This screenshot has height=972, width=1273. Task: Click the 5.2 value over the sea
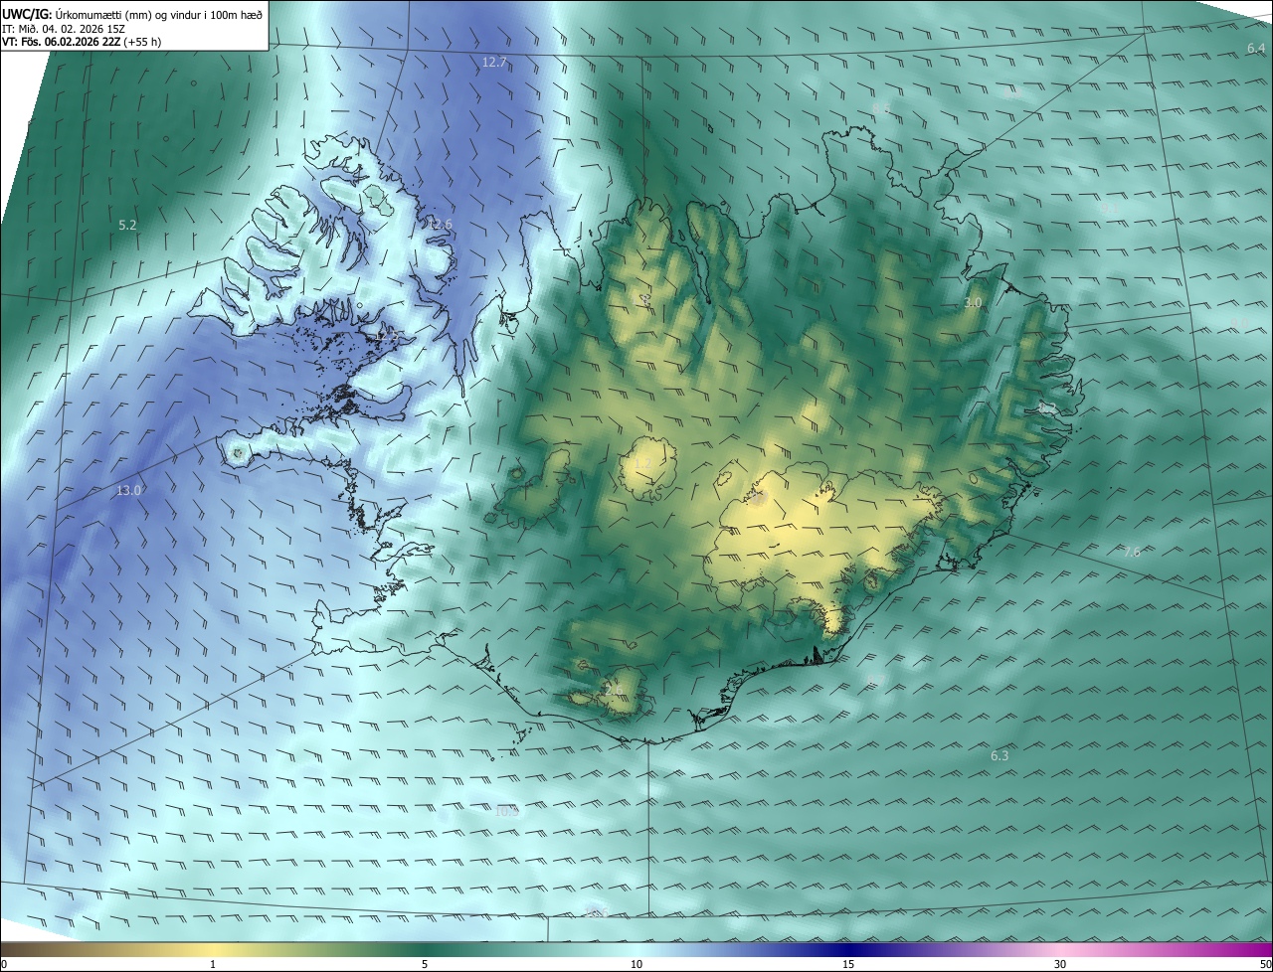tap(127, 226)
